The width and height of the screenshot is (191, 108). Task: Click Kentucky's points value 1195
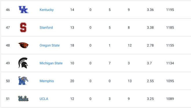170,10
